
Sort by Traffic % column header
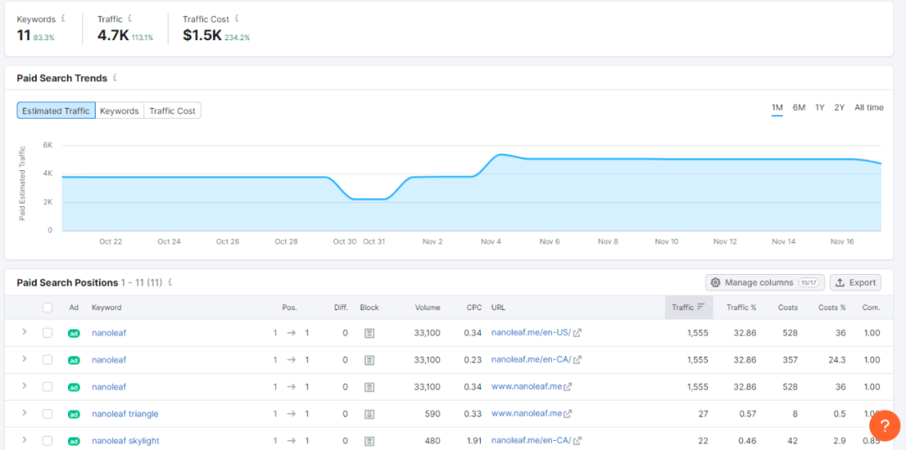click(742, 308)
